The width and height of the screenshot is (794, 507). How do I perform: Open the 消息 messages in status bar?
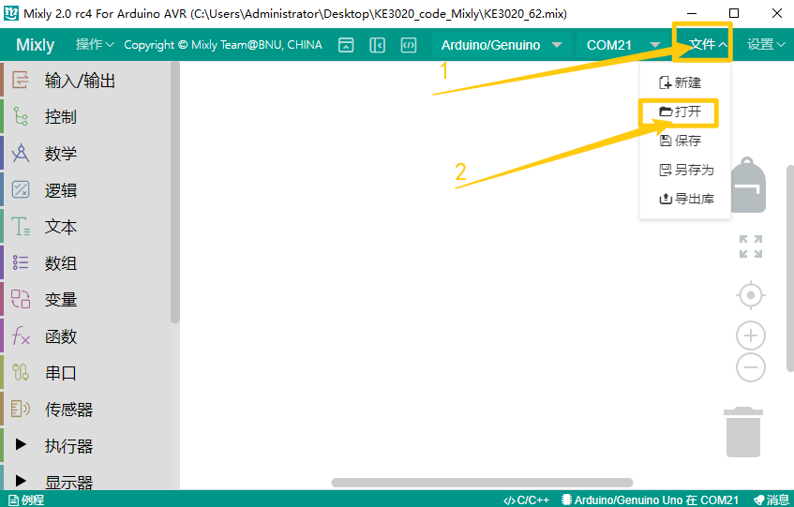click(772, 500)
